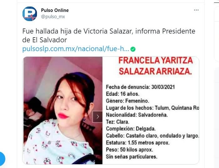Click the Sin señas particulares line
The width and height of the screenshot is (219, 168).
pyautogui.click(x=132, y=157)
